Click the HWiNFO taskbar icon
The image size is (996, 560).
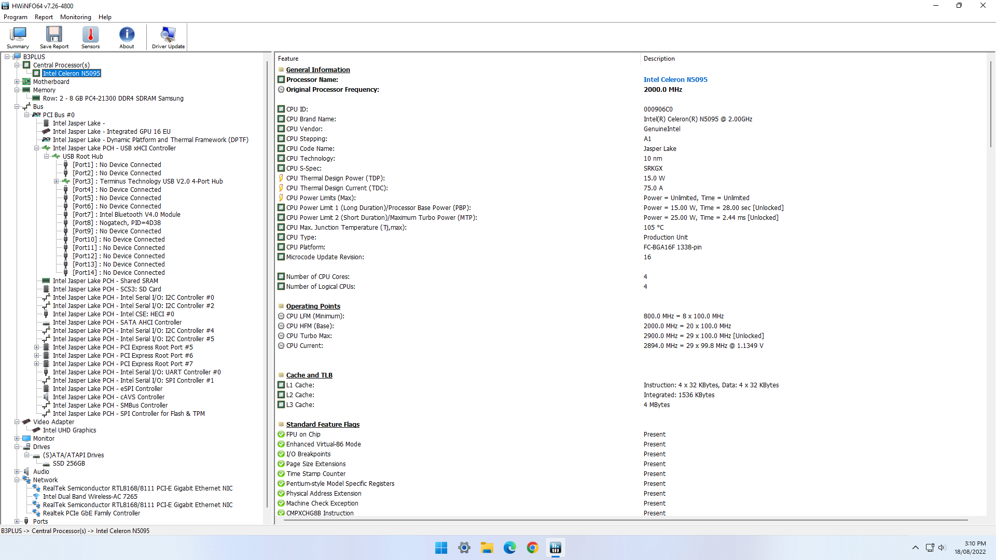click(555, 548)
